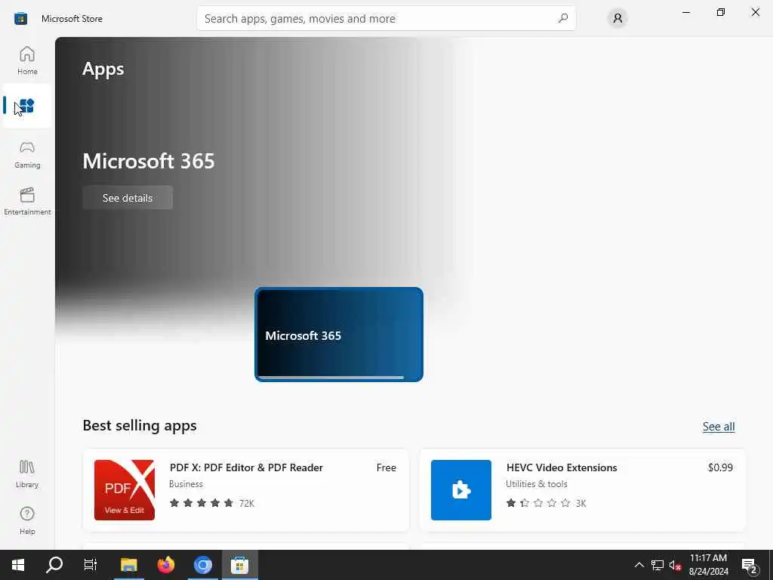This screenshot has width=773, height=580.
Task: Open Help from the sidebar
Action: pyautogui.click(x=27, y=520)
